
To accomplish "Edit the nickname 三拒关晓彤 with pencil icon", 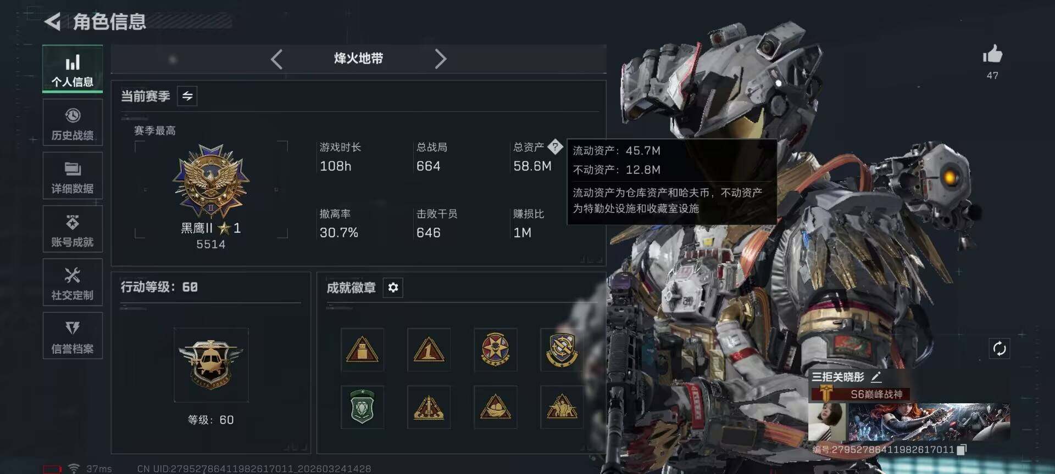I will [876, 377].
